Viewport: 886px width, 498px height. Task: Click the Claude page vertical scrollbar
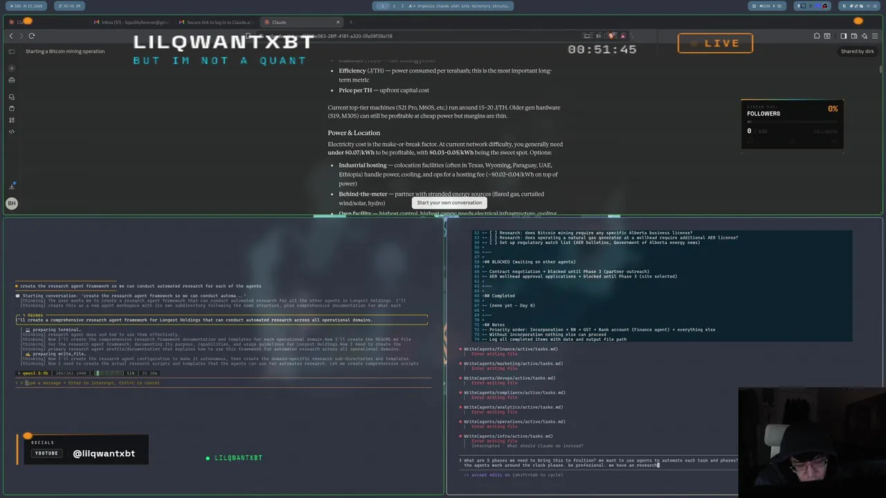(x=880, y=69)
